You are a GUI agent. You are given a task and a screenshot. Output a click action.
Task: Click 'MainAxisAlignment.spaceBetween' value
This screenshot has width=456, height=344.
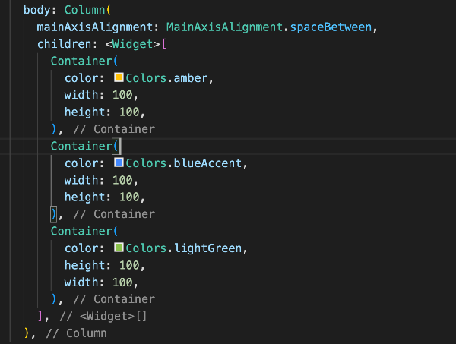pyautogui.click(x=269, y=27)
